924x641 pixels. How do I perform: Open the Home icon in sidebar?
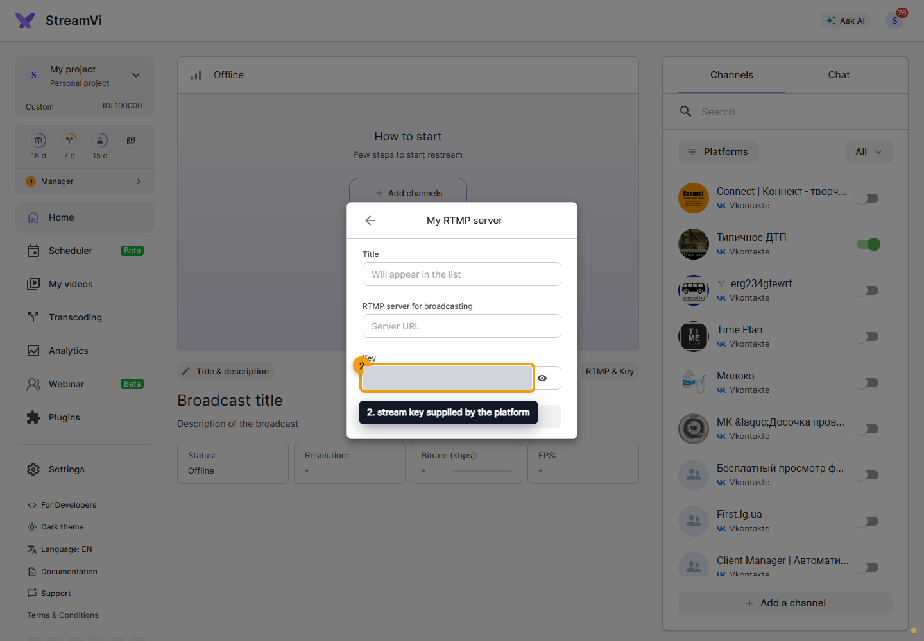click(x=33, y=217)
